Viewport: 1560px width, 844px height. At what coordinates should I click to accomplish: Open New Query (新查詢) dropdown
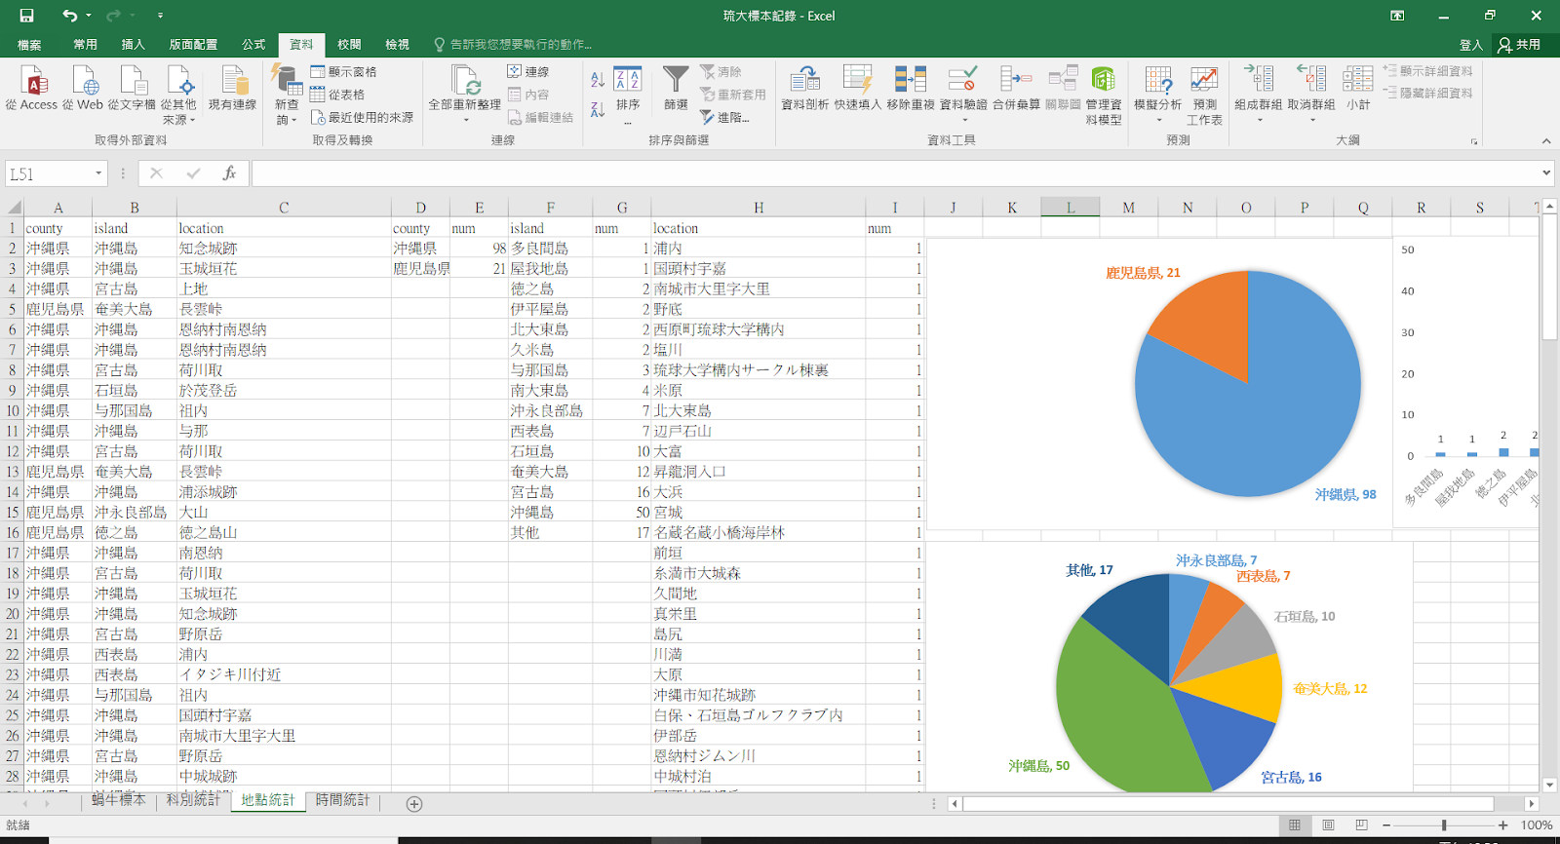287,95
